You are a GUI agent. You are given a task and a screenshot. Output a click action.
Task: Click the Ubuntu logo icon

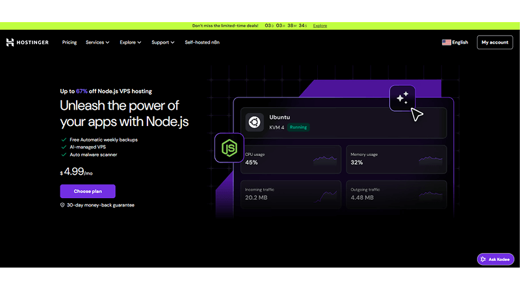[x=254, y=122]
